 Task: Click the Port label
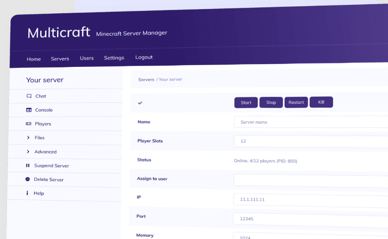coord(141,216)
